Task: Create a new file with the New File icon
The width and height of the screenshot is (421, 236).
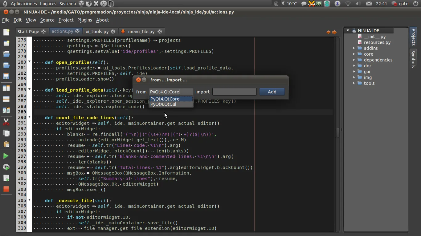Action: tap(6, 32)
